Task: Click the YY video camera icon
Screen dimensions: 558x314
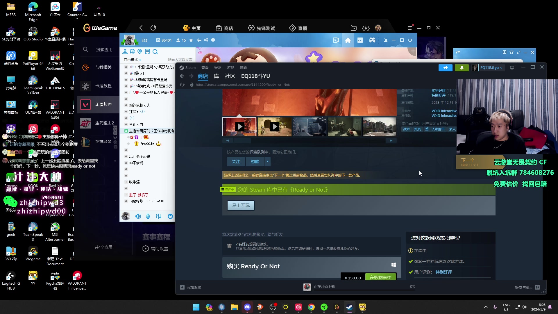Action: [336, 40]
